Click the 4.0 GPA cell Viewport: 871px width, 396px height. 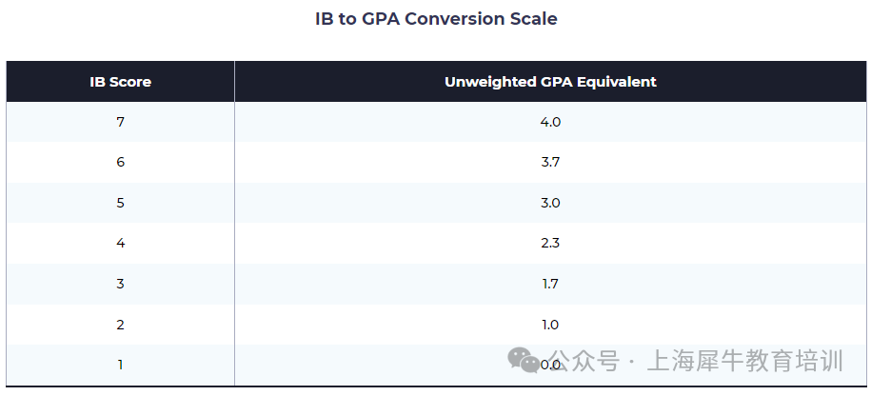[x=550, y=122]
